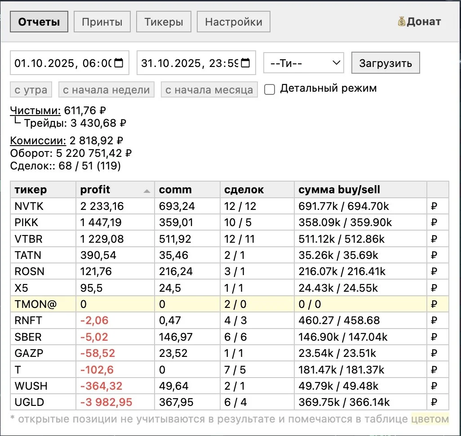Click the UGLD ticker cell
This screenshot has height=436, width=461.
43,402
